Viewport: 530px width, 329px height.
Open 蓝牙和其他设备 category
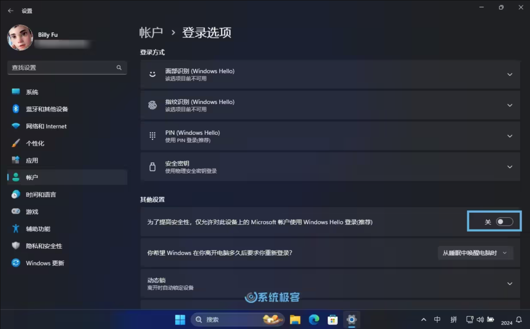67,109
